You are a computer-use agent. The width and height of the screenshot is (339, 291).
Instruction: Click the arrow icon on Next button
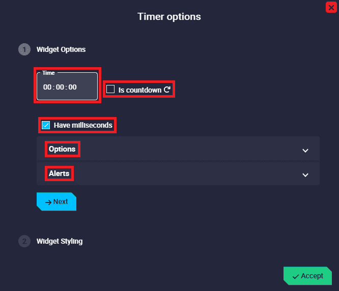(x=48, y=202)
